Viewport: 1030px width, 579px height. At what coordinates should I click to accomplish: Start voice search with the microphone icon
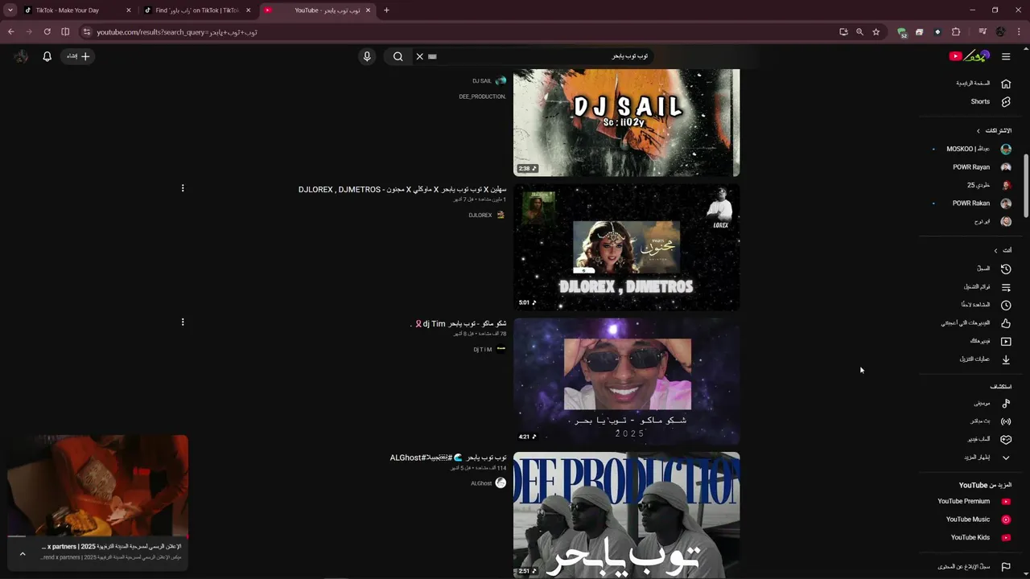click(x=367, y=56)
